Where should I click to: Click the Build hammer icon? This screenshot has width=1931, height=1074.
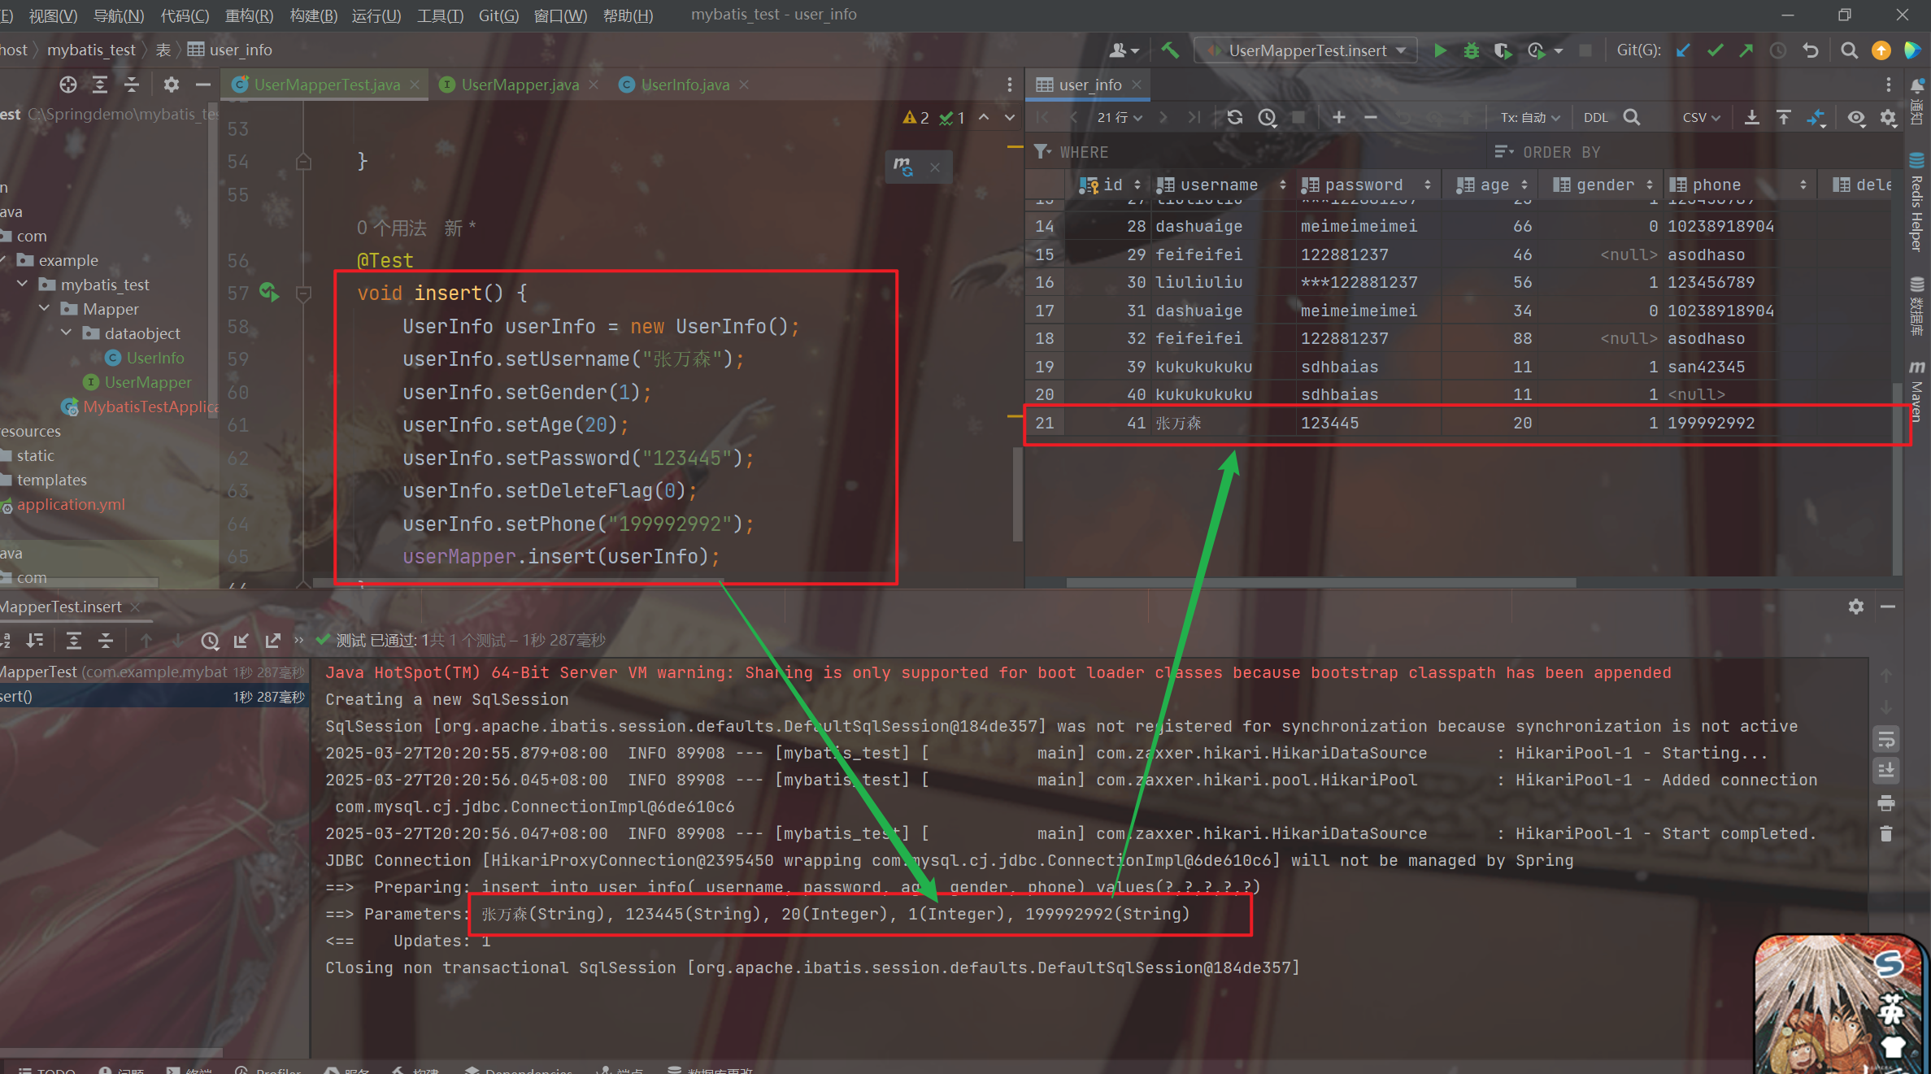tap(1170, 50)
